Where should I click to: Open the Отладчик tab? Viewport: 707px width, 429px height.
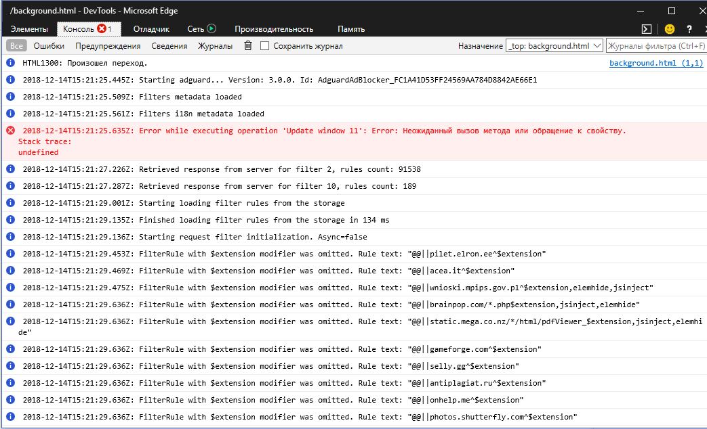click(x=152, y=29)
